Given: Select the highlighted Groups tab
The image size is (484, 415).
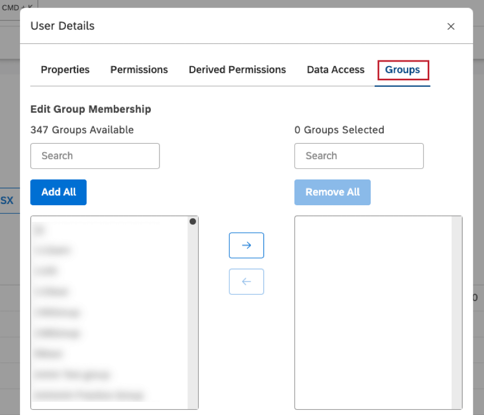Looking at the screenshot, I should pyautogui.click(x=403, y=70).
